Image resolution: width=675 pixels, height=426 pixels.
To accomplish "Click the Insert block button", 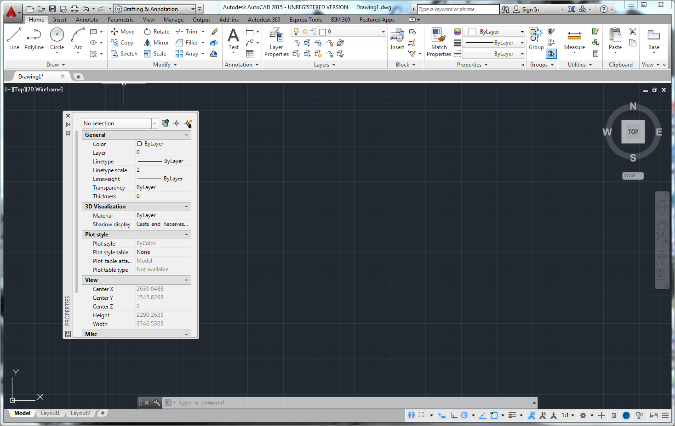I will click(397, 39).
